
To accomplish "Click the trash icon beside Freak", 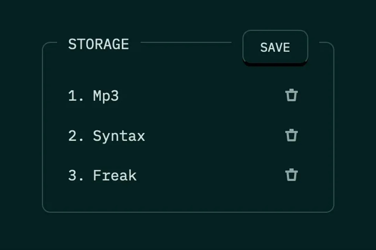I will point(291,175).
